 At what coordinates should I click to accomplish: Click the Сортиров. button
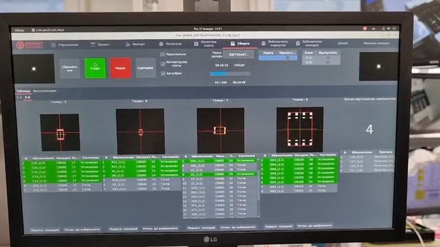click(x=145, y=68)
